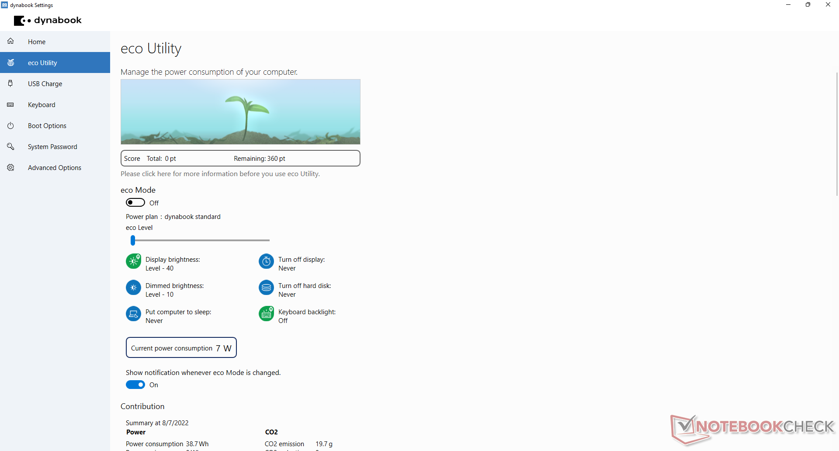Click 'Keyboard backlight: Off' text
This screenshot has height=451, width=839.
(307, 316)
